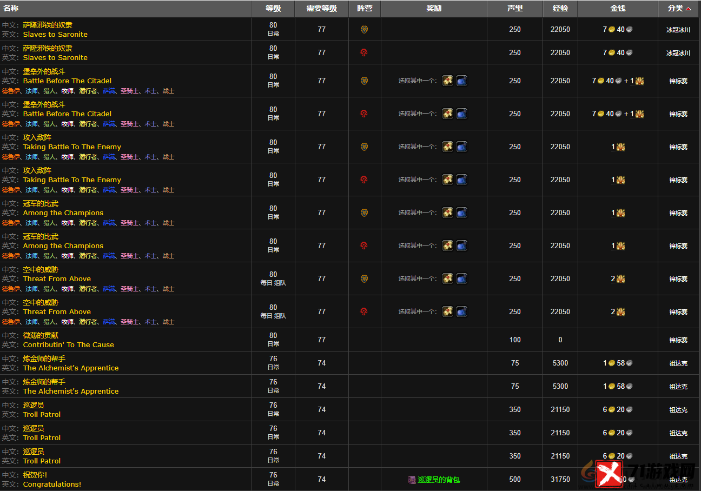Click 萨满 class under Horde Taking Battle To The Enemy
Screen dimensions: 701x491
pos(109,190)
